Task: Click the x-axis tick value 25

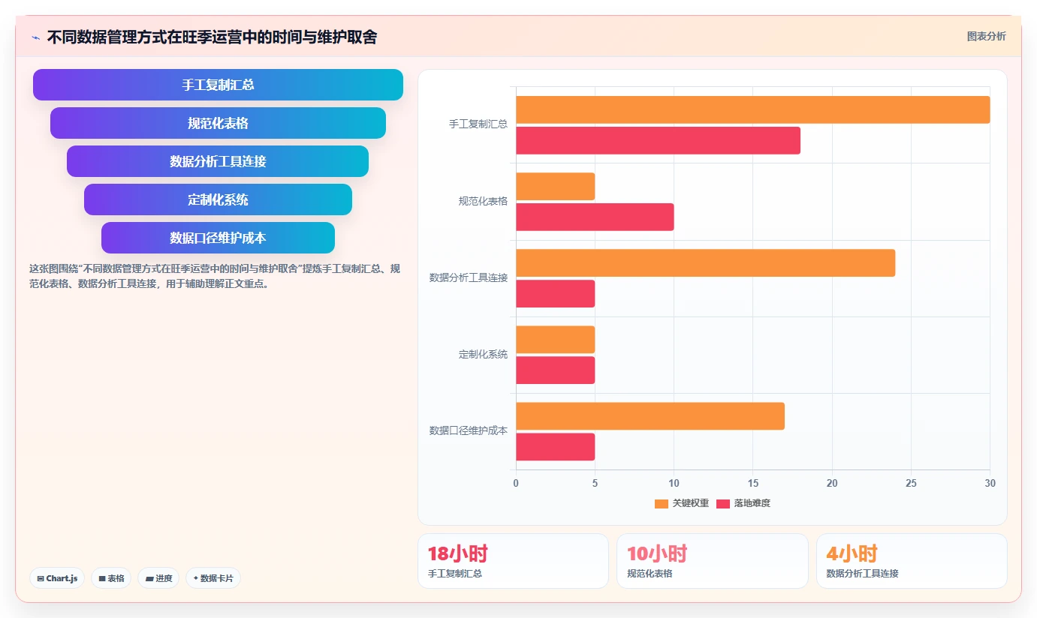Action: click(911, 483)
